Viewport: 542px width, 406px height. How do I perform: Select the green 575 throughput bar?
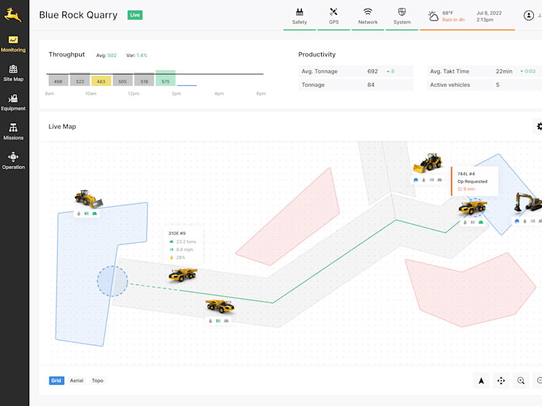[165, 78]
